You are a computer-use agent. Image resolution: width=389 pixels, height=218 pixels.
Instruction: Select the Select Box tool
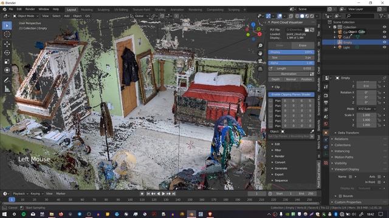7,25
